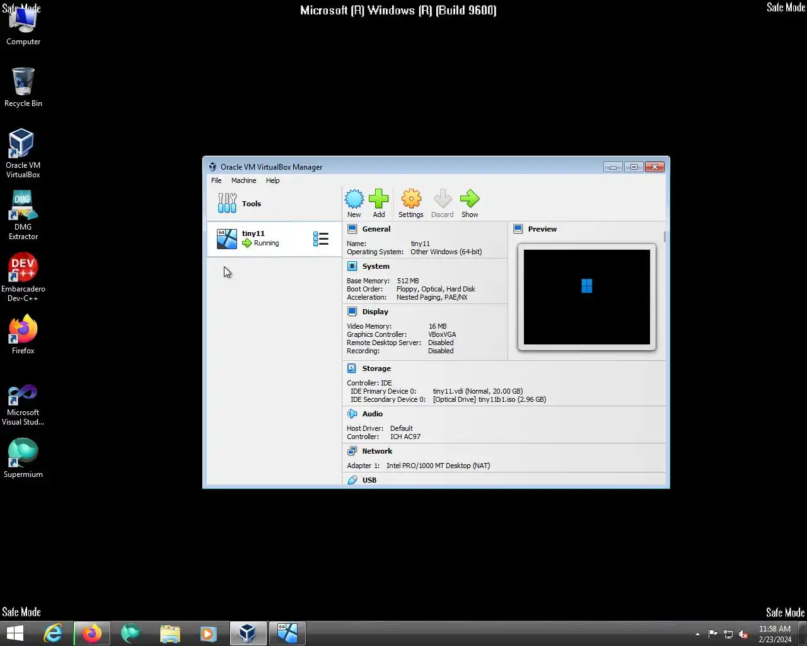Click the Audio section speaker icon

[352, 414]
